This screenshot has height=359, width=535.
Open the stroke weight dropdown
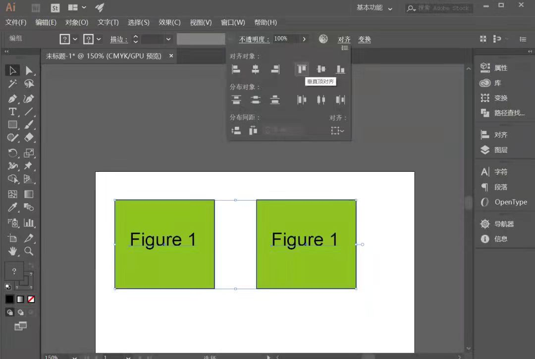168,39
